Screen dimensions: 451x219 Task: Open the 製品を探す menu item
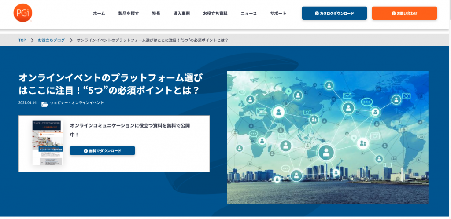129,14
